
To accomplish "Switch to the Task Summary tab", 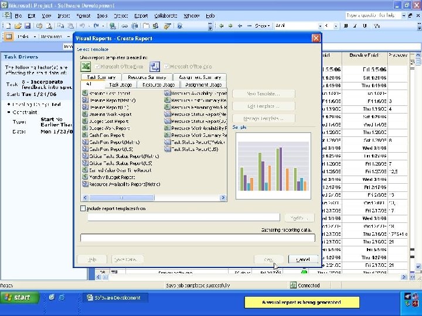I will 101,77.
